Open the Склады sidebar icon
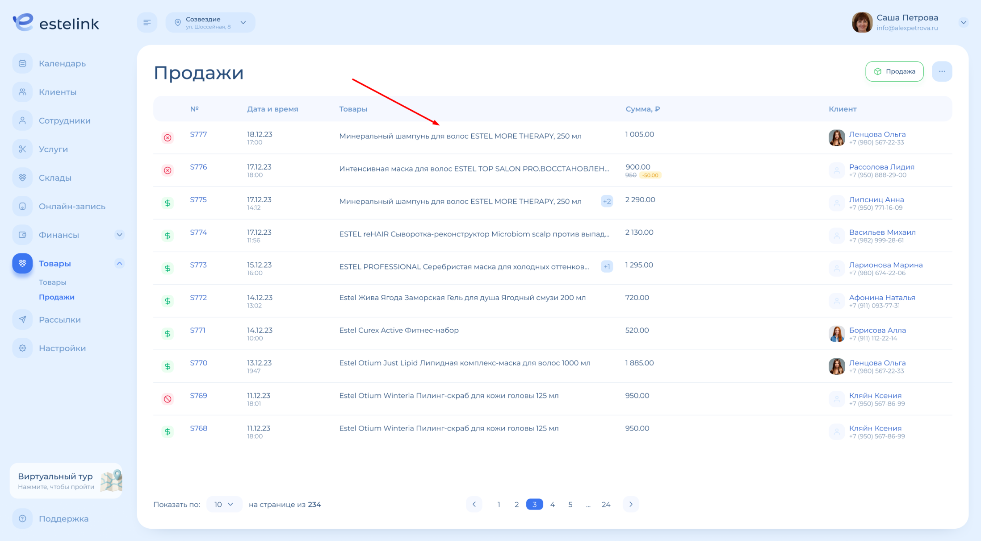 (22, 178)
